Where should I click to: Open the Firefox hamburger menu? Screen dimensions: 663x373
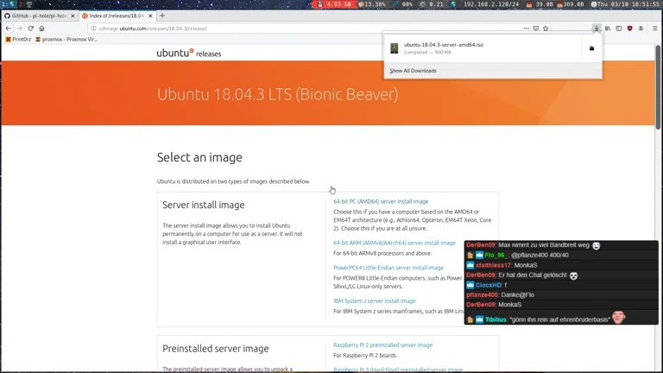click(654, 28)
